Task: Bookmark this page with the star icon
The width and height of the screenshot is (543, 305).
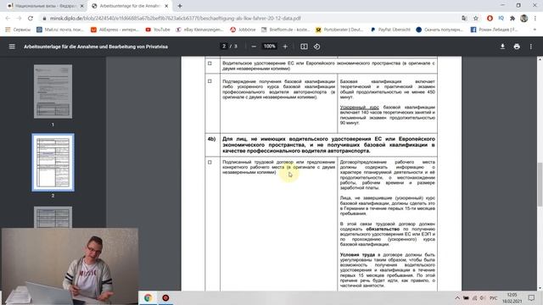Action: (476, 19)
